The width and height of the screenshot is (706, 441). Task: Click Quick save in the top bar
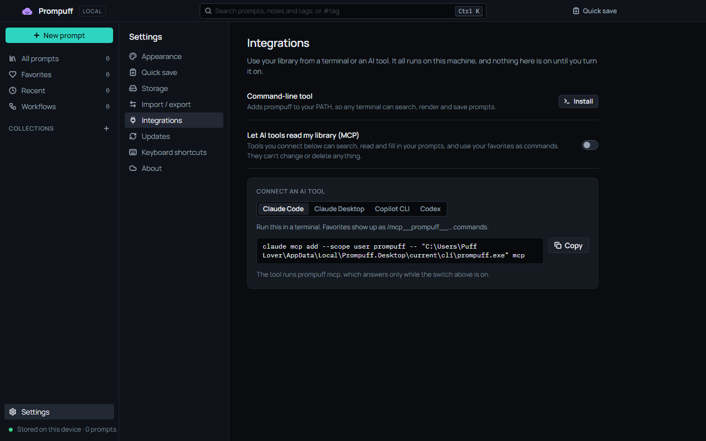pyautogui.click(x=595, y=11)
